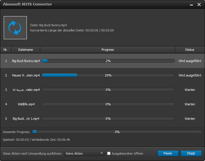205x161 pixels.
Task: Click the 25% progress bar in row 2
Action: pos(108,75)
